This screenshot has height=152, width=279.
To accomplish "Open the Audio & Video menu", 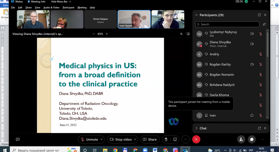I will tap(51, 8).
